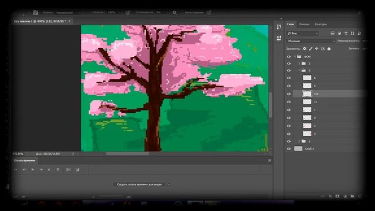
Task: Filter layers by pixel layer icon
Action: [332, 33]
